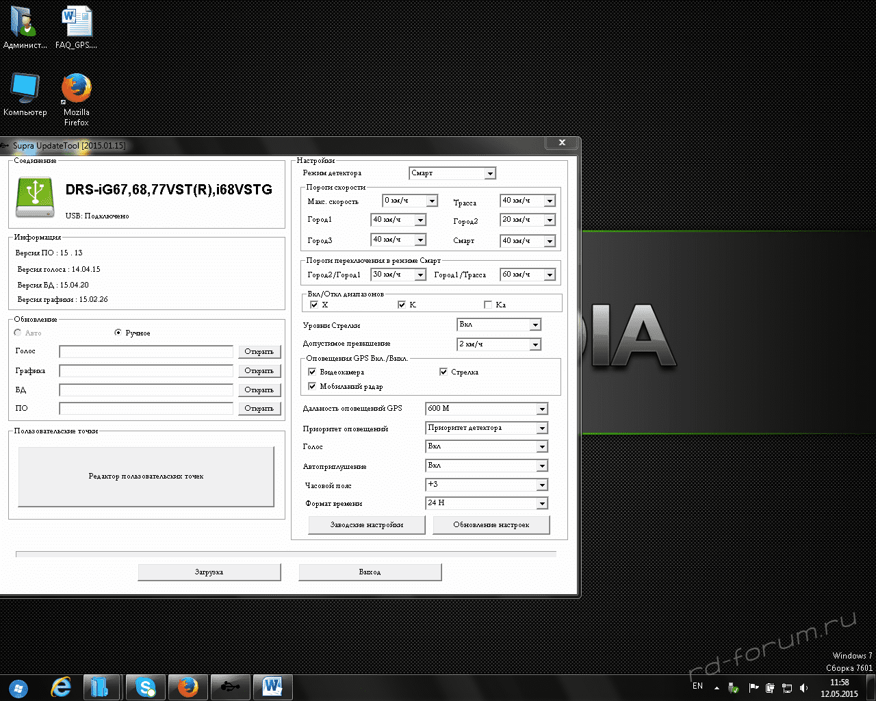Select the USB Supra UpdateTool taskbar button
This screenshot has width=876, height=701.
(231, 687)
